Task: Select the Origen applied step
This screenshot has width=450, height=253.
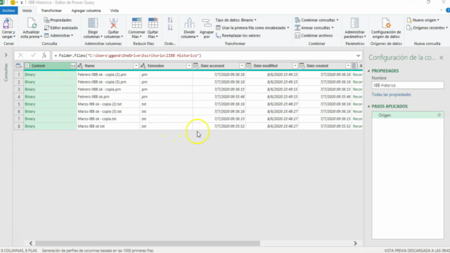Action: (x=408, y=115)
